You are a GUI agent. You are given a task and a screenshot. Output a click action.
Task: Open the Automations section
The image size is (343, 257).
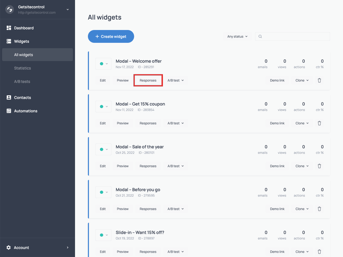[x=25, y=111]
